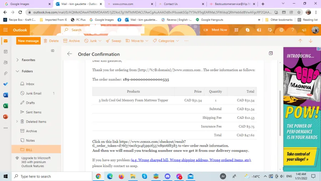The image size is (321, 181).
Task: Select BILL folder
Action: pyautogui.click(x=36, y=150)
